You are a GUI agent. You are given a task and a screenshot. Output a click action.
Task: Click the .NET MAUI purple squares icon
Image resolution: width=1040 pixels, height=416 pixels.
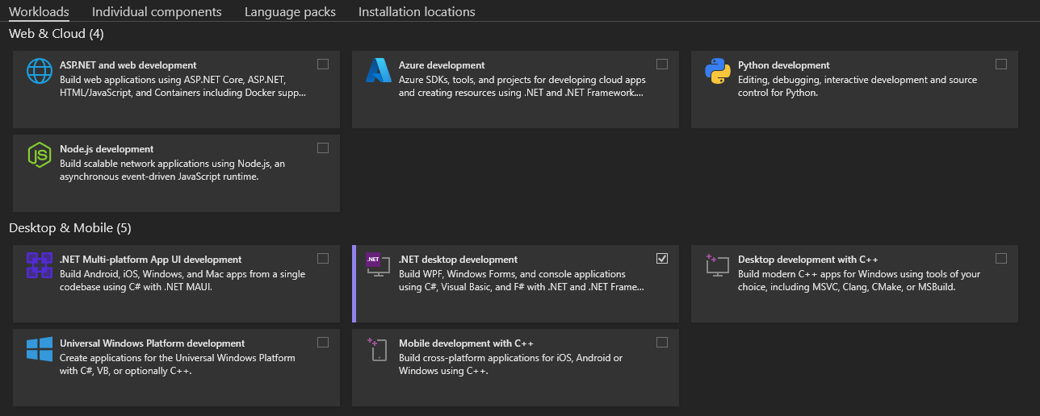coord(40,265)
